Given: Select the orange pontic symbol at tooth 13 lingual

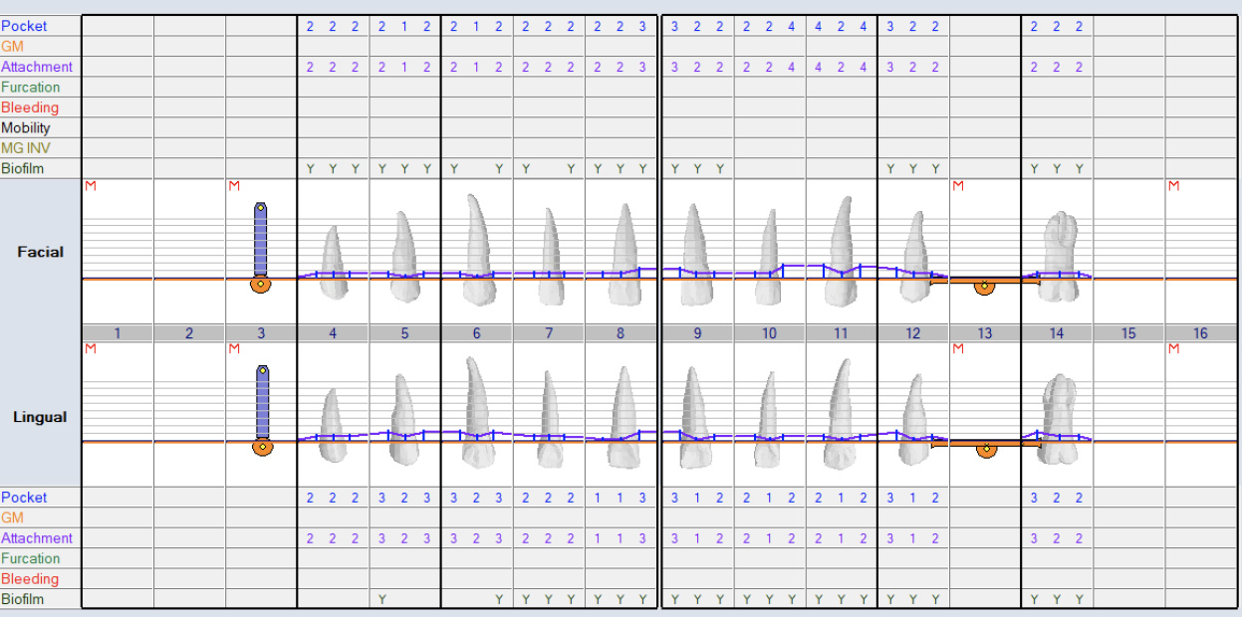Looking at the screenshot, I should pos(986,449).
